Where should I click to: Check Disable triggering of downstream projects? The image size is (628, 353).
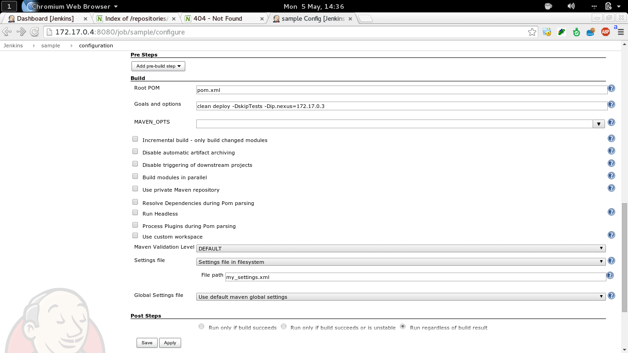click(x=135, y=164)
